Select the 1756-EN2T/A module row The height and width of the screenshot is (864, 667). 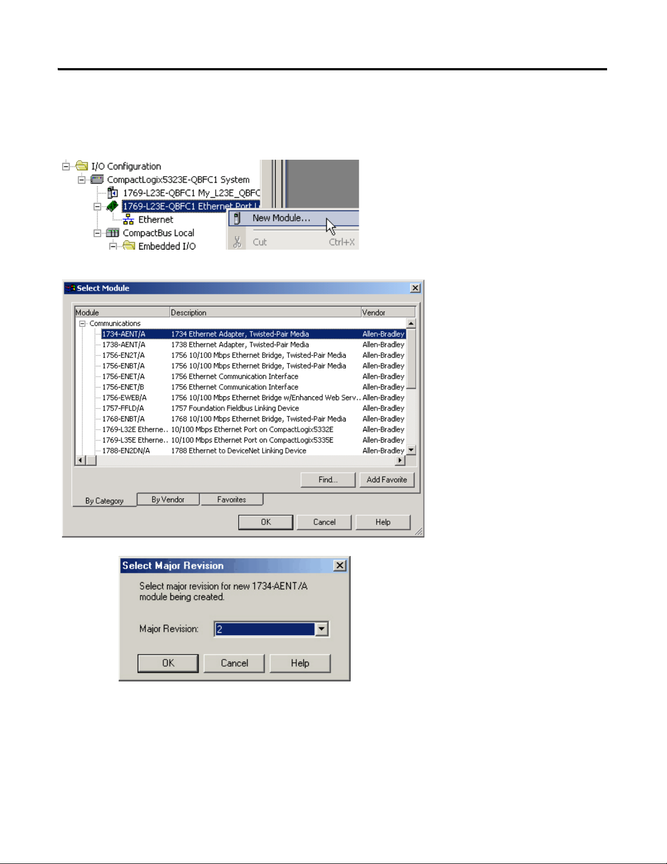[253, 355]
